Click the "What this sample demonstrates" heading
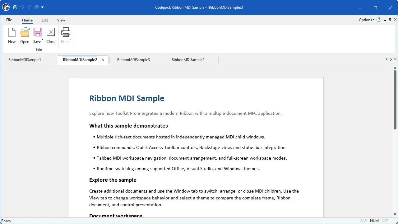The height and width of the screenshot is (224, 398). click(x=128, y=126)
